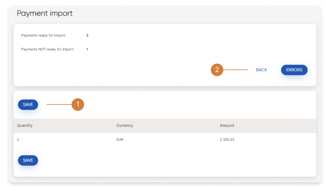Open the ERRORS list
Screen dimensions: 326x187
tap(294, 70)
